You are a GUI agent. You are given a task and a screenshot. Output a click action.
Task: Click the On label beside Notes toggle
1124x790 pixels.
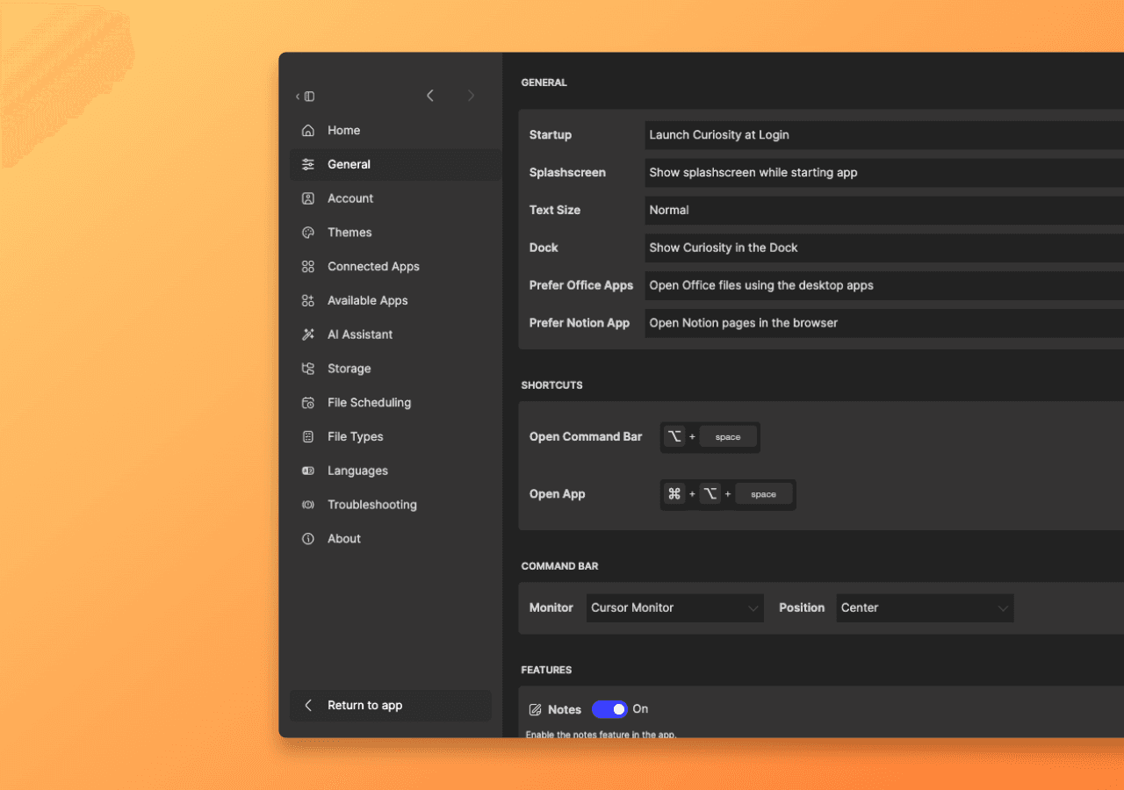(x=640, y=709)
